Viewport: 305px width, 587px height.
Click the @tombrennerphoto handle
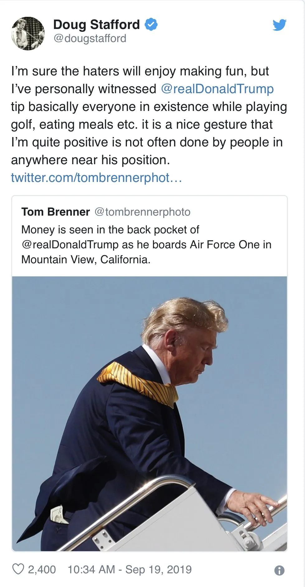pos(142,212)
